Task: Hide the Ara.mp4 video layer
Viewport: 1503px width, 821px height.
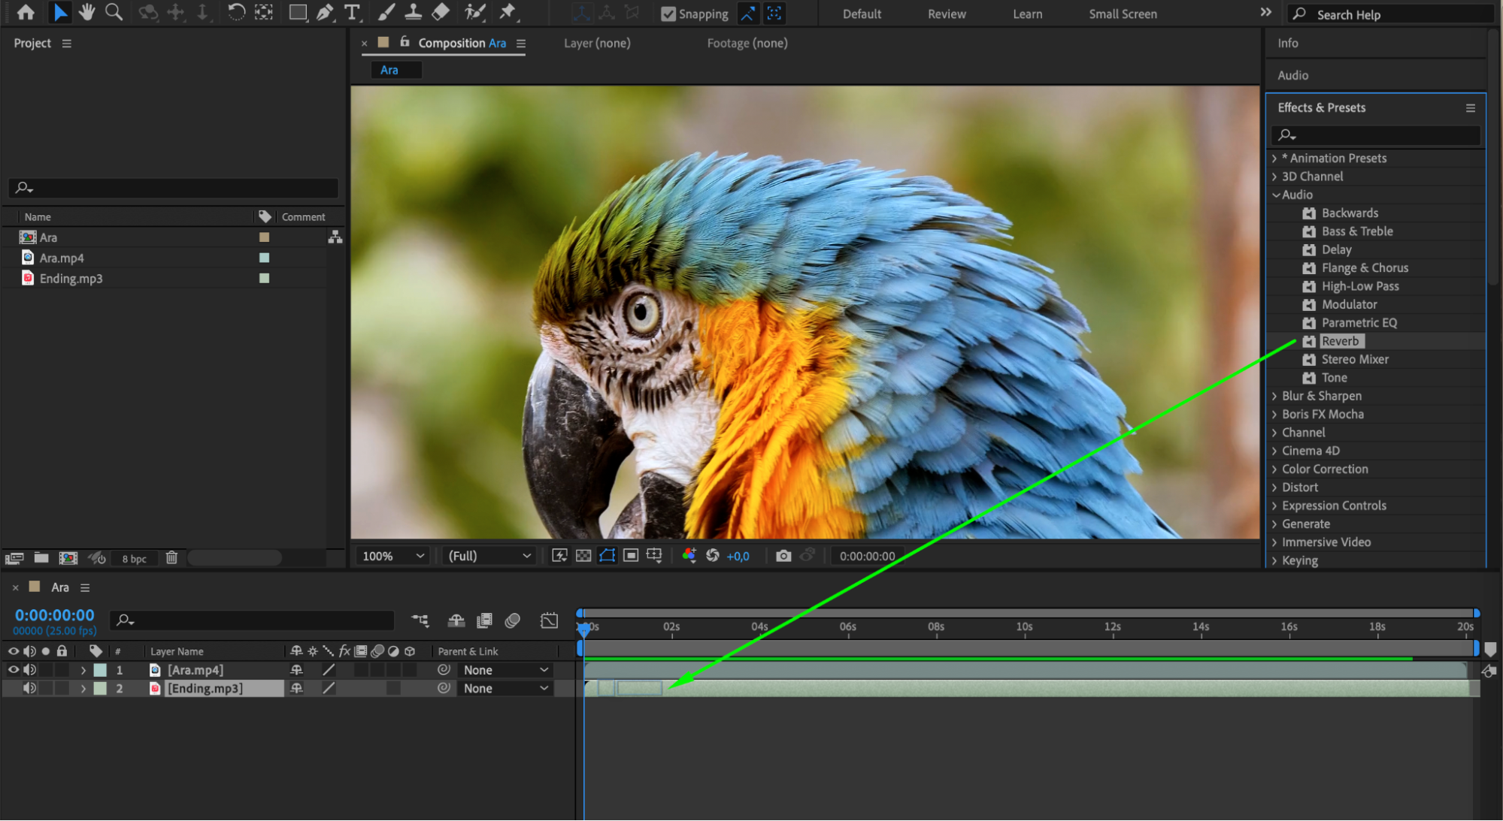Action: 14,669
